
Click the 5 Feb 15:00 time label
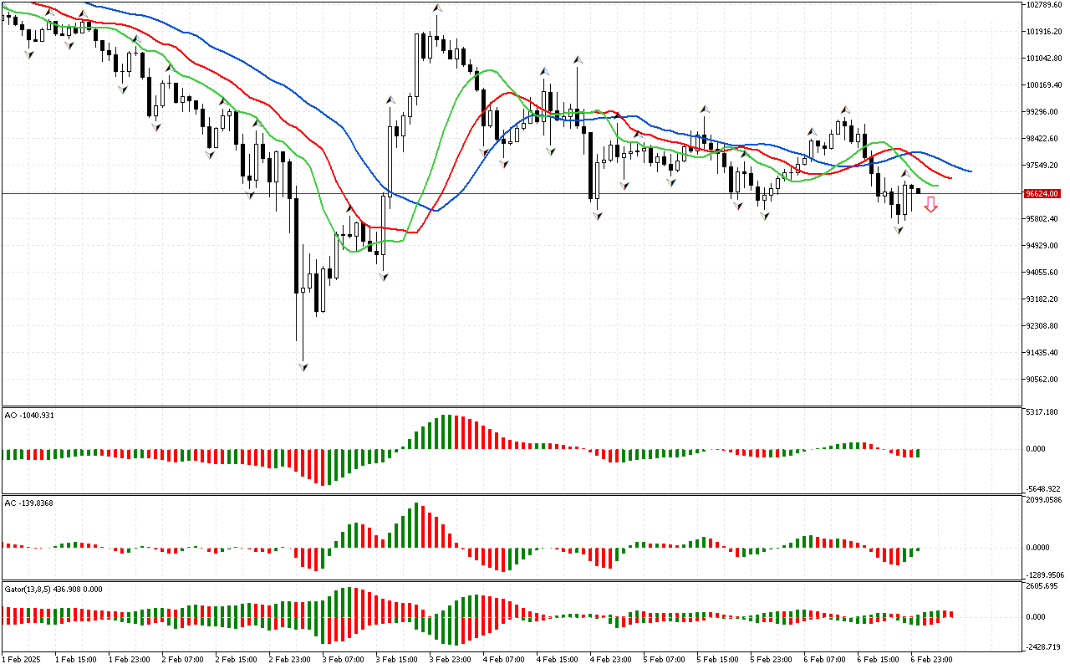[716, 659]
